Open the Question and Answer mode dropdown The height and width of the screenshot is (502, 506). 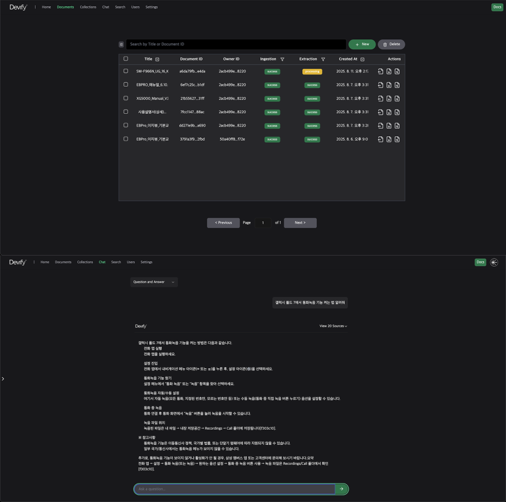tap(154, 282)
